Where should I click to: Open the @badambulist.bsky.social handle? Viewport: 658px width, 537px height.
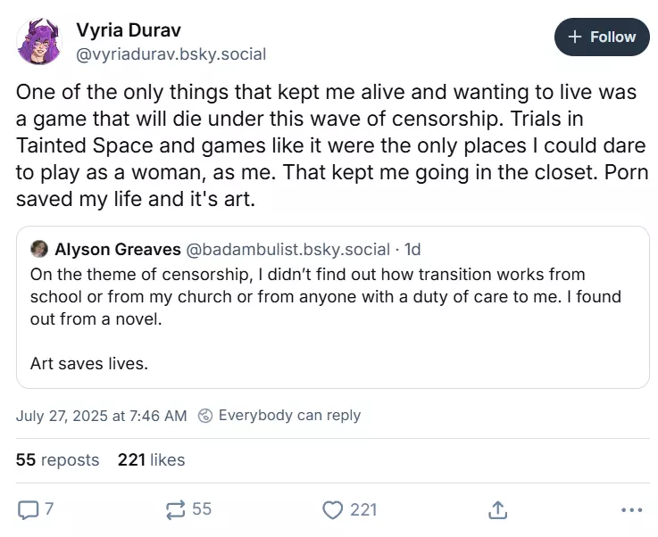pyautogui.click(x=287, y=249)
